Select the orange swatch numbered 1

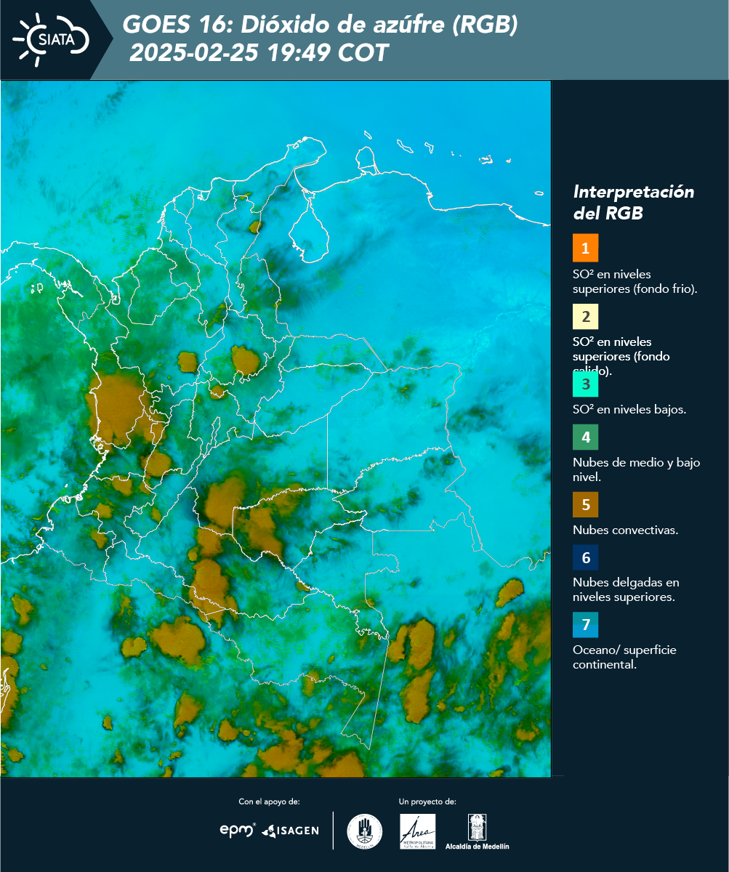coord(585,248)
